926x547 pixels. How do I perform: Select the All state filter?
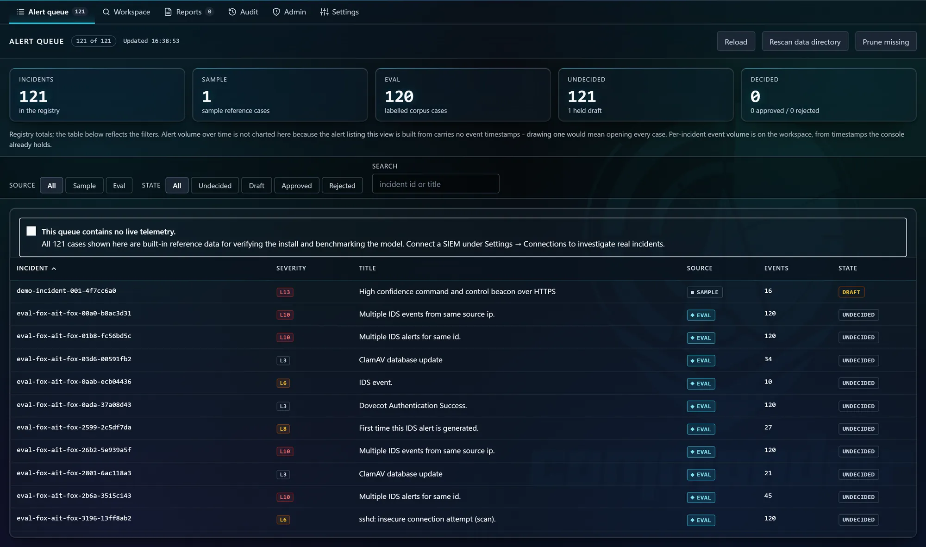[x=177, y=185]
